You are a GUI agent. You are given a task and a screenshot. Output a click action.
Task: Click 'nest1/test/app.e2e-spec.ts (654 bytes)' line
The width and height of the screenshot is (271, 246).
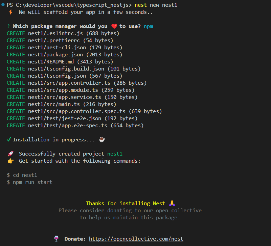[x=86, y=125]
